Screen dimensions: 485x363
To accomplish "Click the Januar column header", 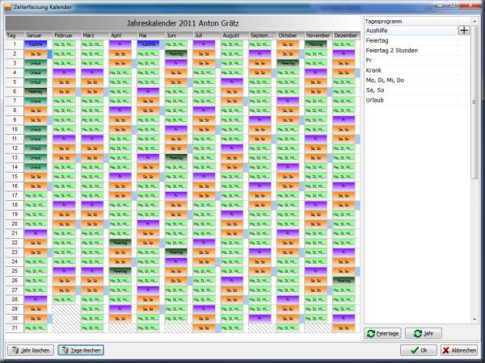I will tap(38, 35).
